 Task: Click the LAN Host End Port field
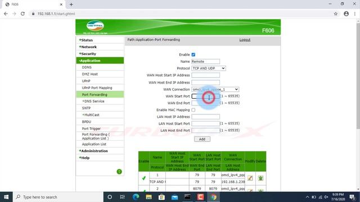(205, 131)
